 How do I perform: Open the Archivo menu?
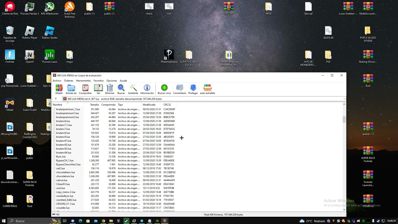coord(57,81)
